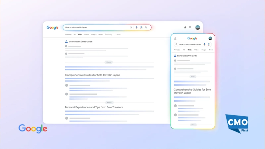Expand More under desktop Search Labs results

click(x=109, y=62)
